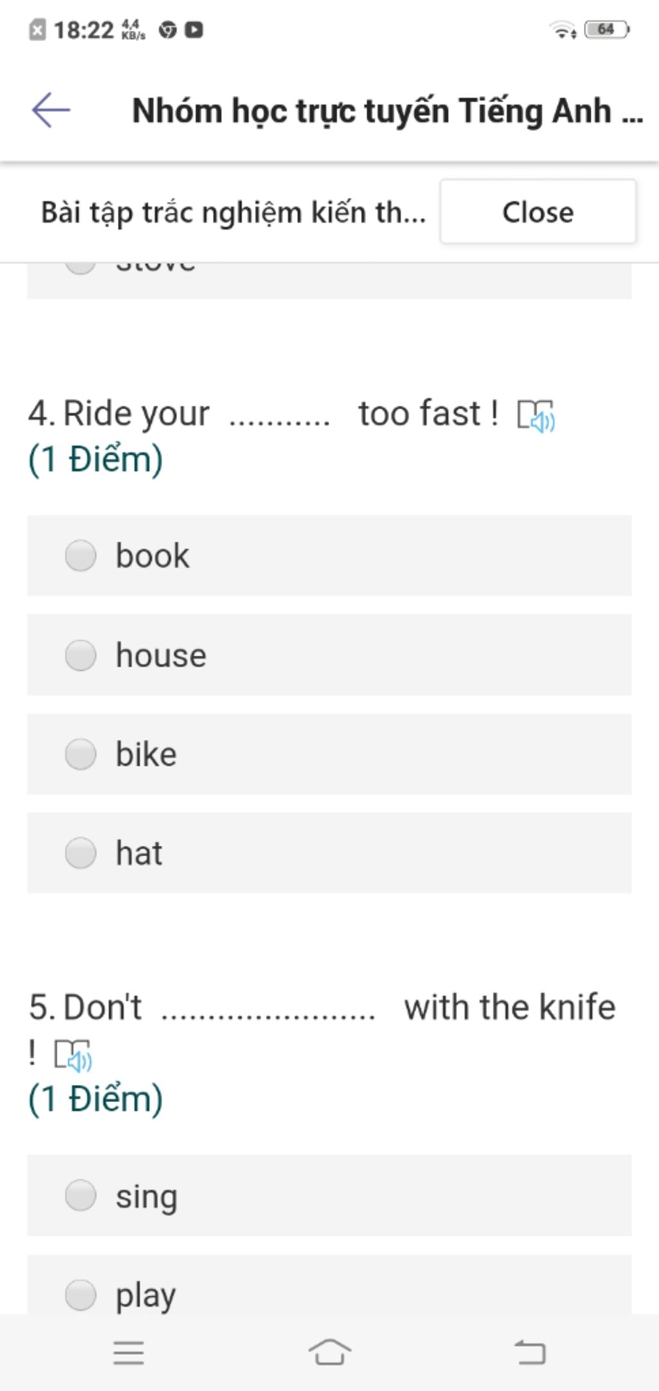Select the "house" radio option

pyautogui.click(x=80, y=655)
